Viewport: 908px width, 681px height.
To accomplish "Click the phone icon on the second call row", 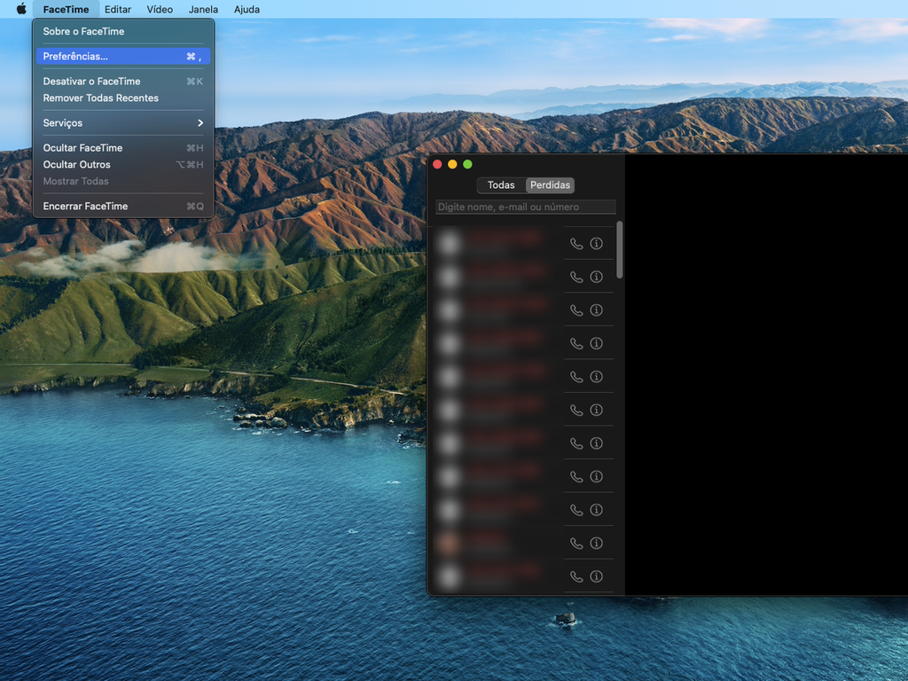I will coord(576,278).
